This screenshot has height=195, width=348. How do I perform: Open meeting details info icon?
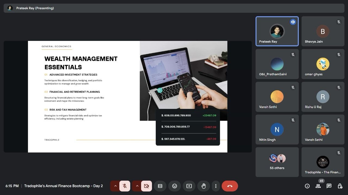click(x=307, y=186)
